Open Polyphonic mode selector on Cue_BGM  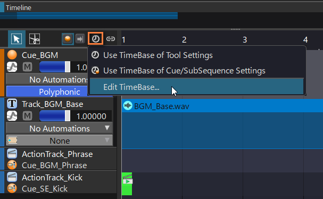pos(47,92)
